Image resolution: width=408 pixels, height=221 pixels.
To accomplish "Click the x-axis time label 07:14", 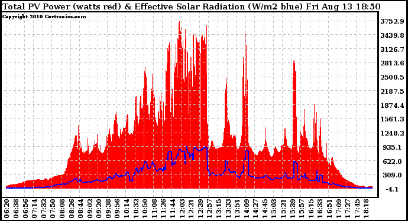I will tap(35, 209).
